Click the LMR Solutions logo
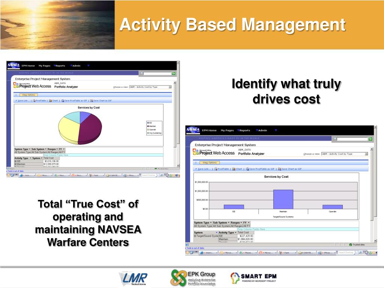Viewport: 384px width, 288px height. pos(133,279)
